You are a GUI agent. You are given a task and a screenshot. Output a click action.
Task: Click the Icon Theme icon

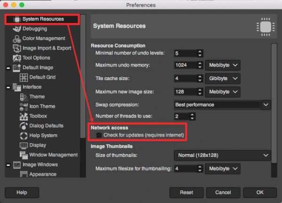(24, 106)
